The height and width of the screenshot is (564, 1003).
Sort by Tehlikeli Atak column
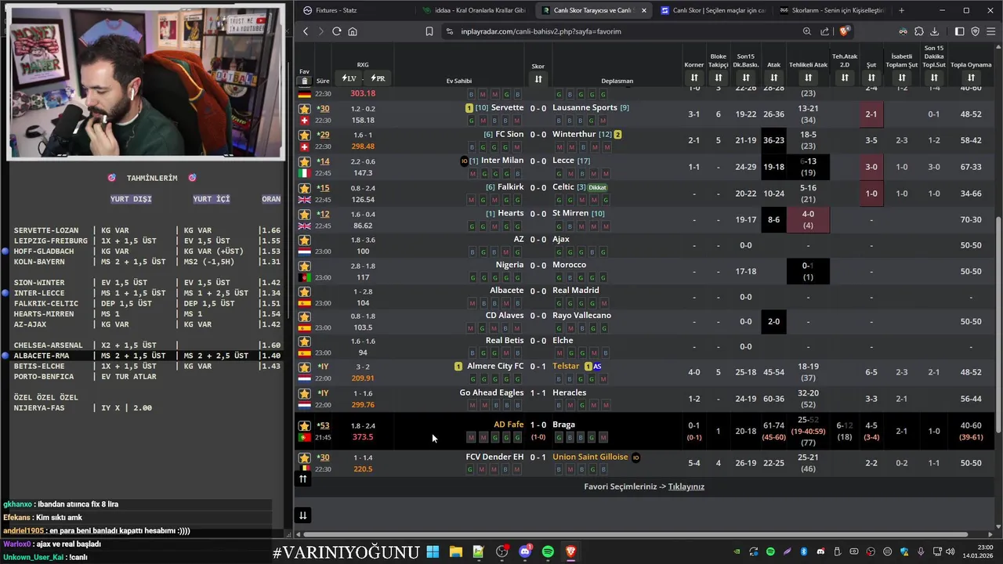808,78
